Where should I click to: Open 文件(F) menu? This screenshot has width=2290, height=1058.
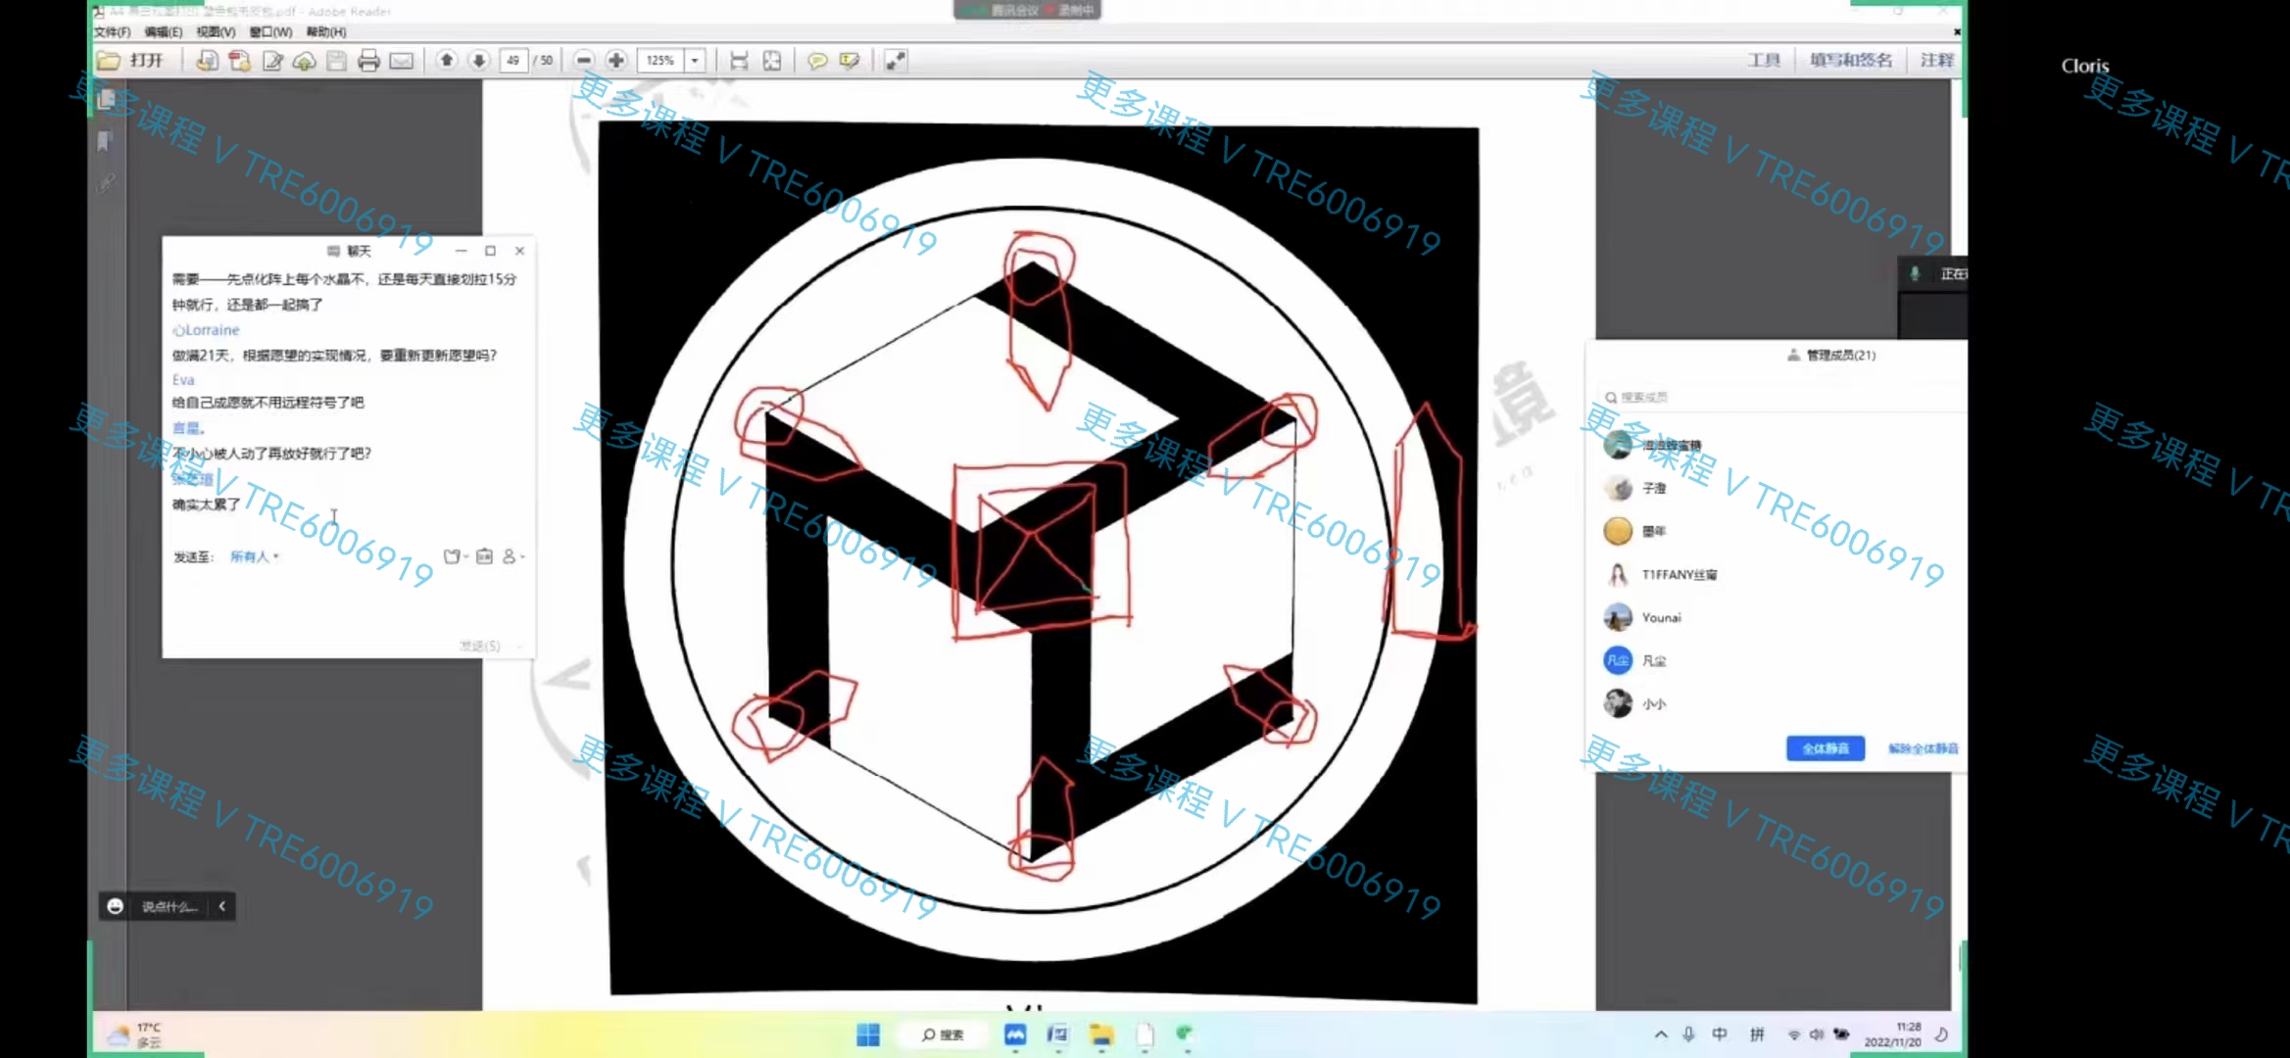tap(113, 32)
